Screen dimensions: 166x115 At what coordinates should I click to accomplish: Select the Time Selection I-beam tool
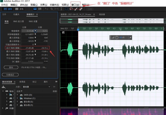pyautogui.click(x=61, y=9)
